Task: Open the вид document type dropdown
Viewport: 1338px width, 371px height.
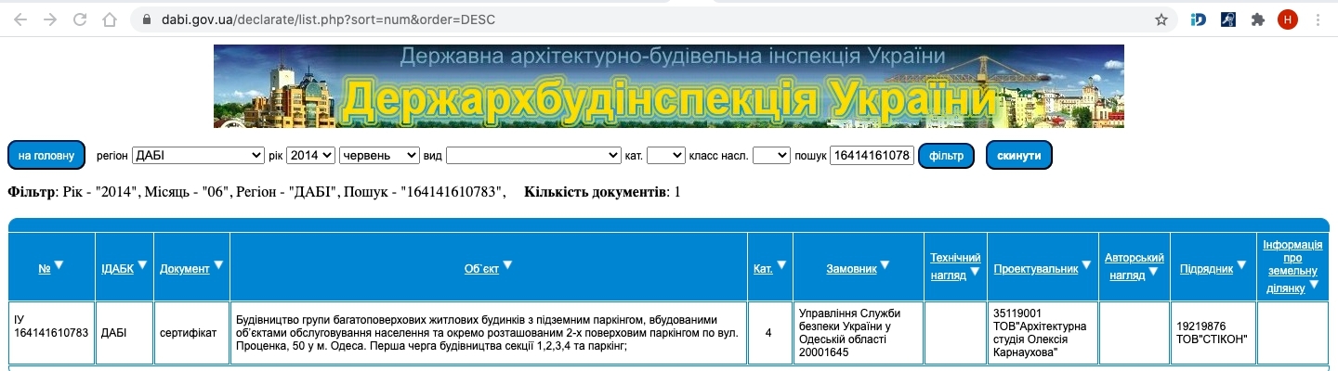Action: 533,156
